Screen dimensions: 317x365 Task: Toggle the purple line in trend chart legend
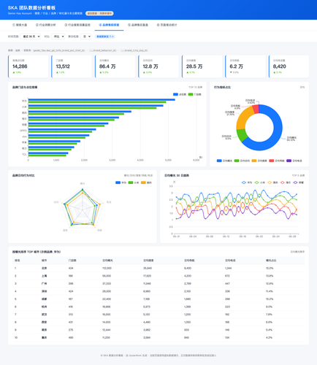click(299, 182)
